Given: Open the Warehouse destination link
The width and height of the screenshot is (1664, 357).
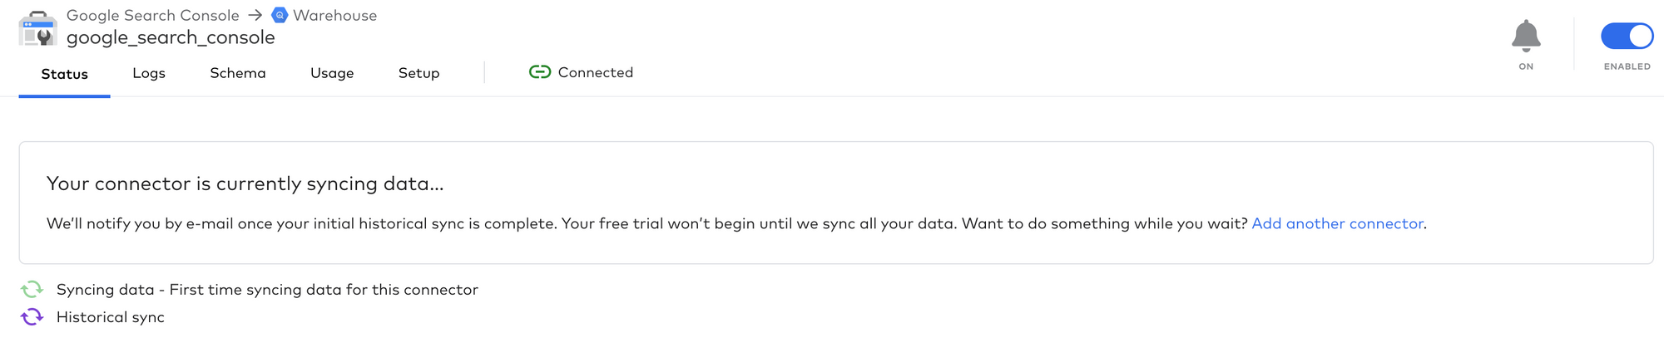Looking at the screenshot, I should click(335, 15).
